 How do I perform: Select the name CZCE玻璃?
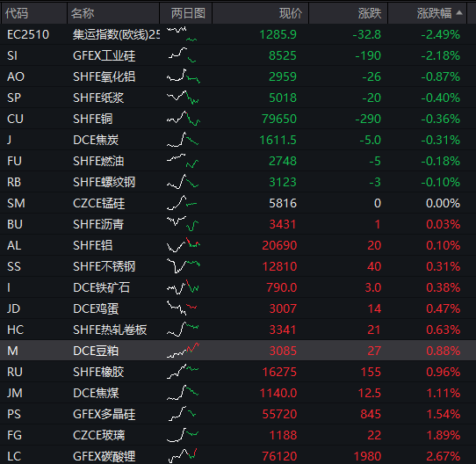[x=98, y=435]
